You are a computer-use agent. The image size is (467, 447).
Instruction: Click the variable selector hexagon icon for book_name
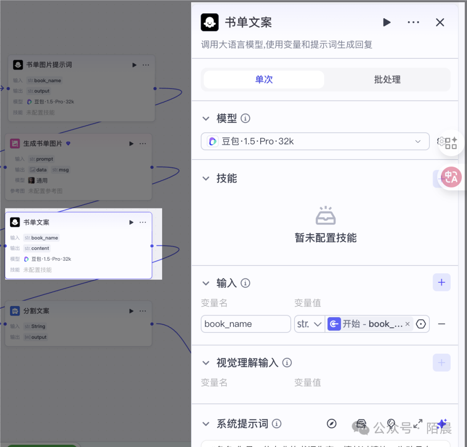[421, 324]
